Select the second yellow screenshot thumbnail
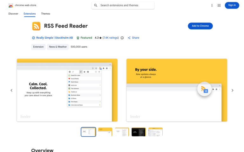 tap(105, 132)
